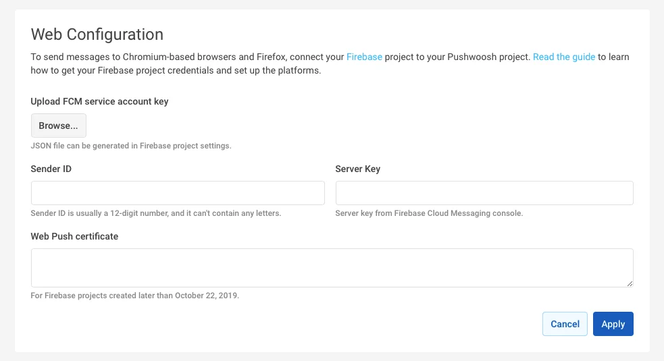
Task: Open the Read the guide link
Action: [563, 57]
